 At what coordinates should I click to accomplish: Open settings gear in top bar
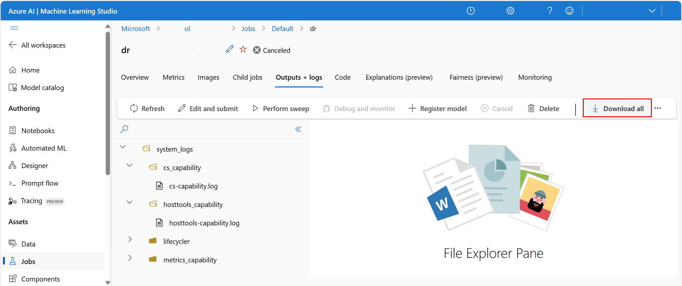(510, 11)
